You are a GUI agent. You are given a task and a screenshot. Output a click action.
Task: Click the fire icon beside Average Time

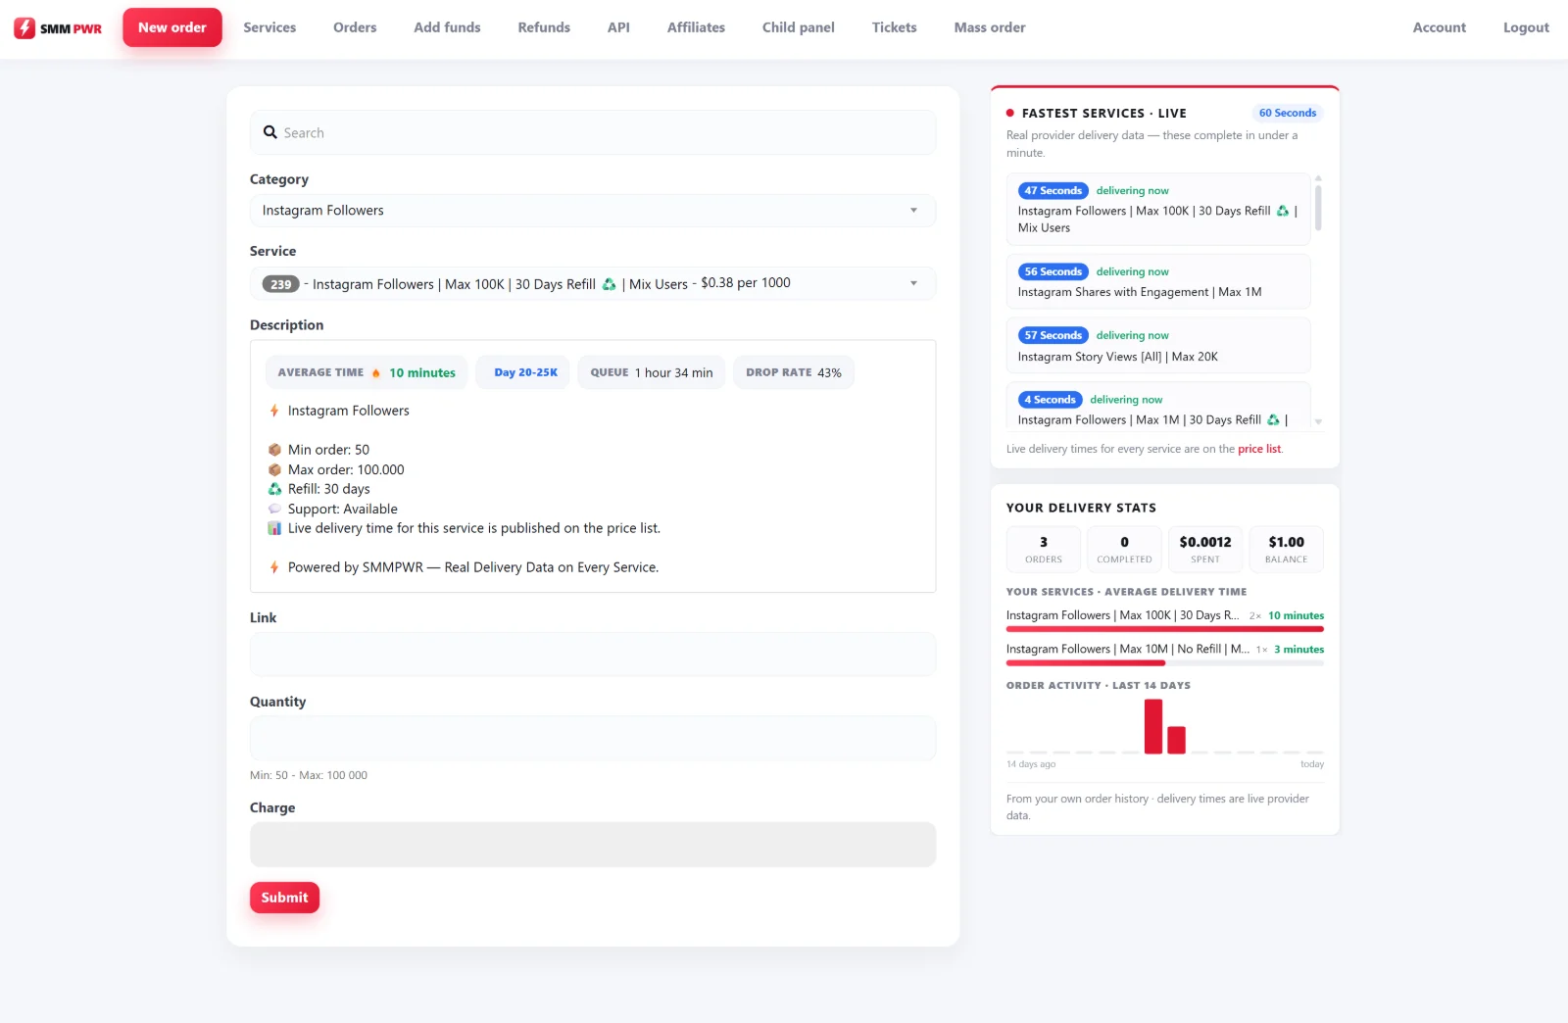click(376, 372)
